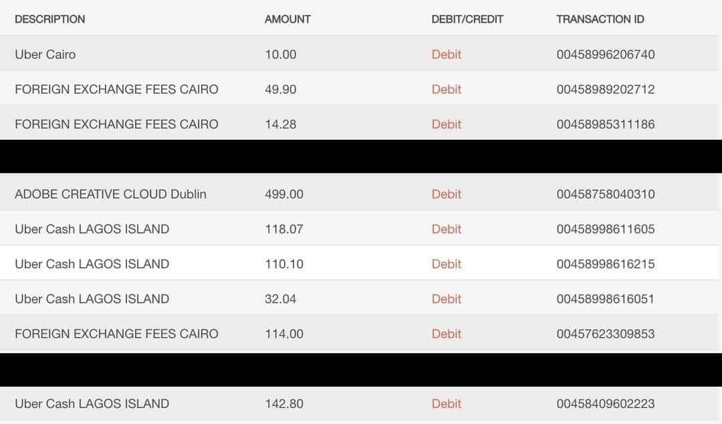Viewport: 722px width, 424px height.
Task: Select the 49.90 foreign exchange fees row
Action: [x=359, y=89]
